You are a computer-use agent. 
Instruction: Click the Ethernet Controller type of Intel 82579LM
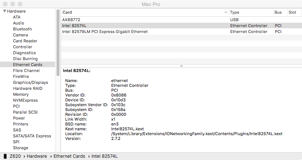tap(249, 32)
